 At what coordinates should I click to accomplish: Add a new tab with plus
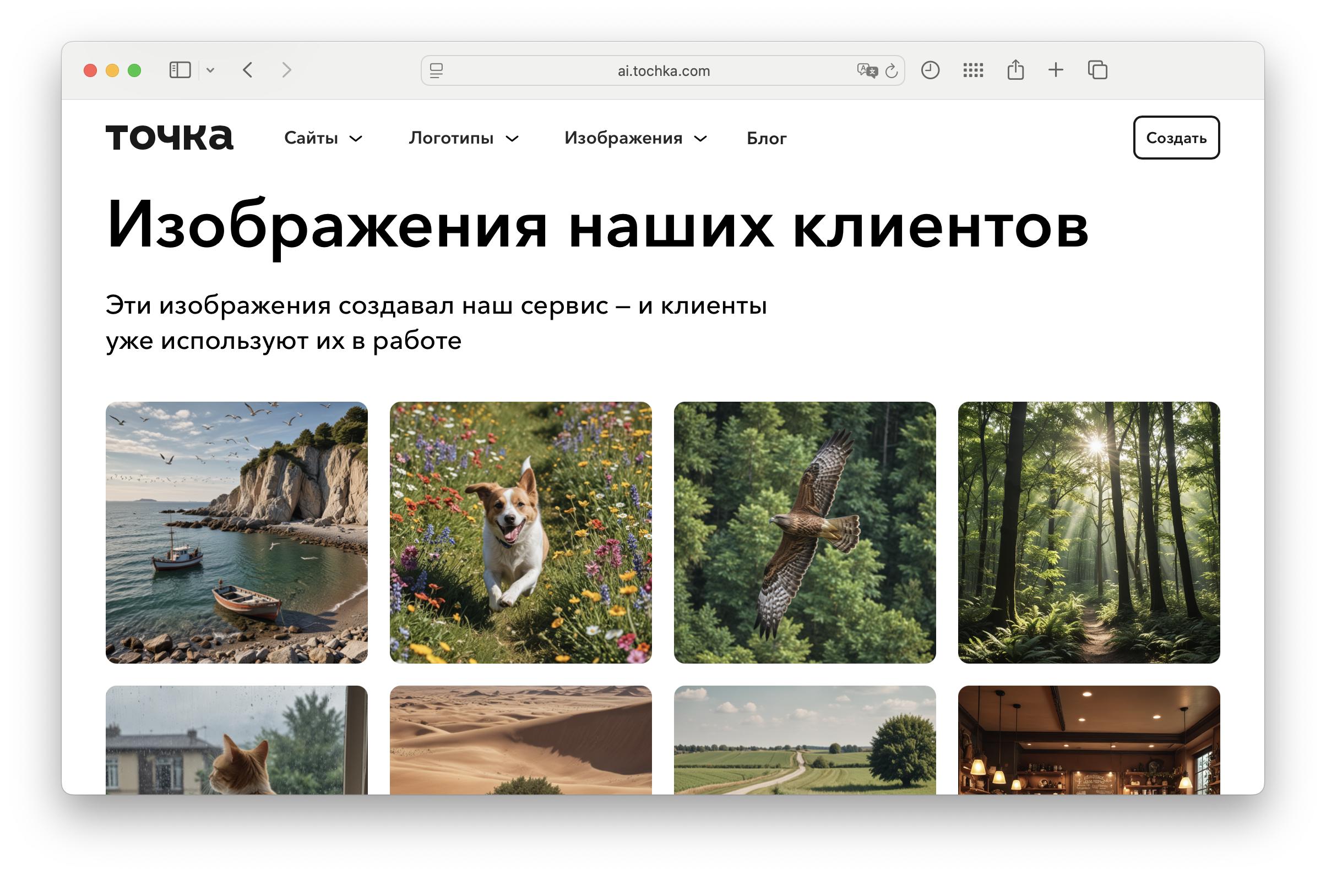click(1056, 70)
